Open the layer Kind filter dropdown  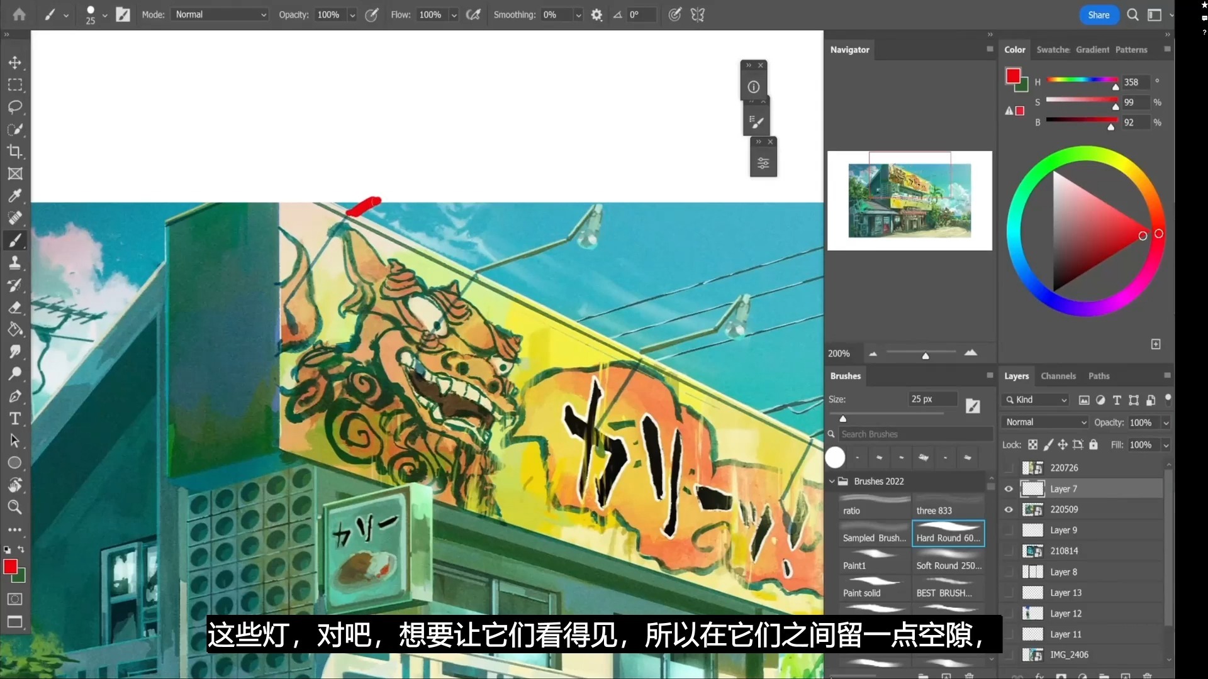[x=1036, y=400]
